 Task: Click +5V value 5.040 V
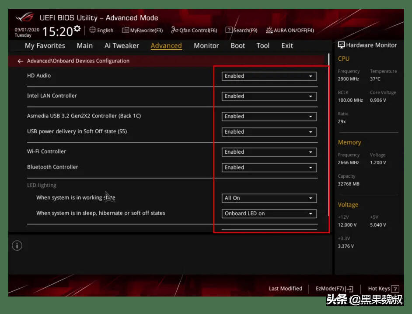(378, 225)
